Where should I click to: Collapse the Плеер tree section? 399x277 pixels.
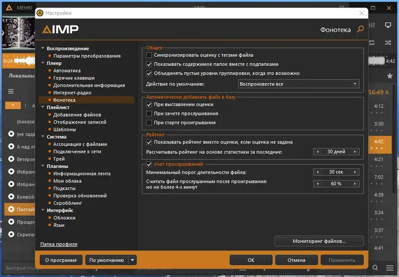click(43, 63)
